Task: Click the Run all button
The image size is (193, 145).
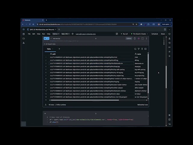Action: coord(124,34)
